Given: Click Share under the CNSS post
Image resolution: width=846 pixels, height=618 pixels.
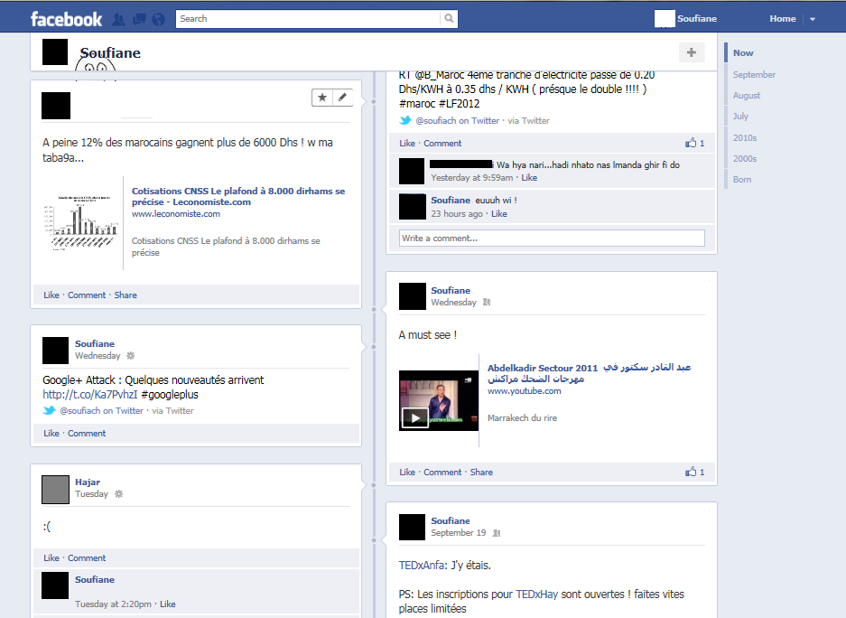Looking at the screenshot, I should [126, 295].
